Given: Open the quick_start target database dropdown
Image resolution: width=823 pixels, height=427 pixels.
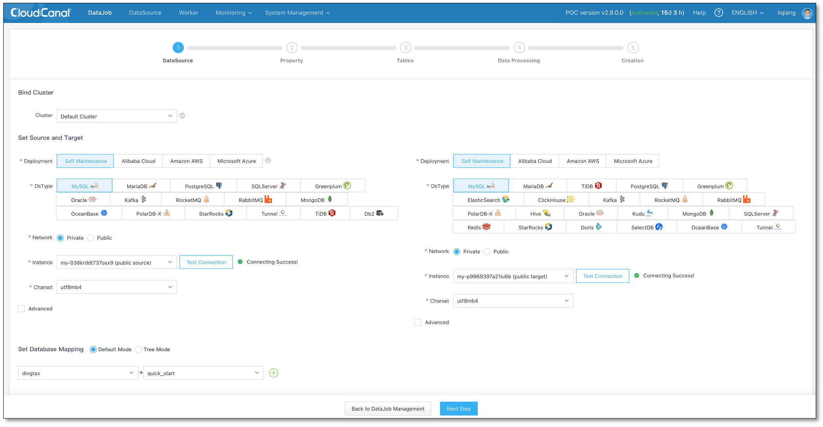Looking at the screenshot, I should click(203, 373).
